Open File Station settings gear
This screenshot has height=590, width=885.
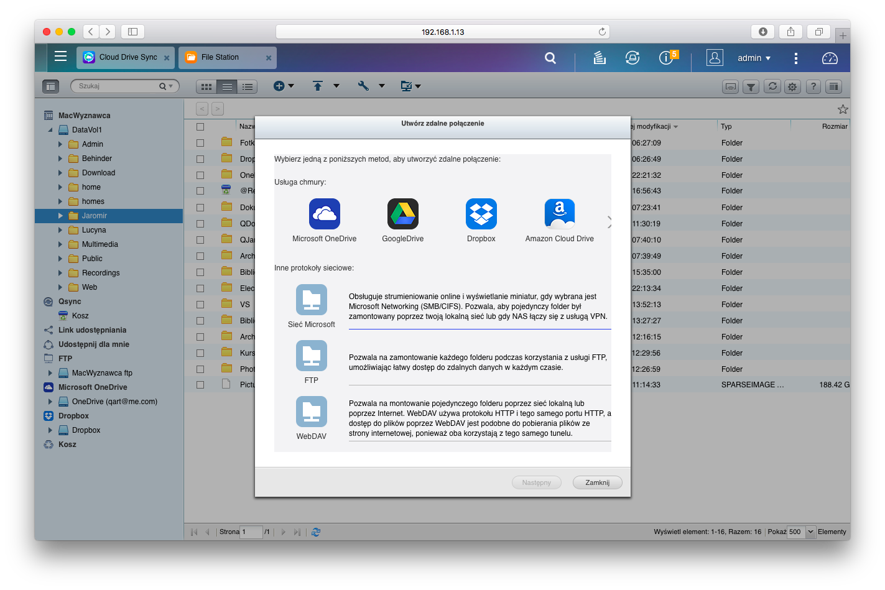coord(792,87)
